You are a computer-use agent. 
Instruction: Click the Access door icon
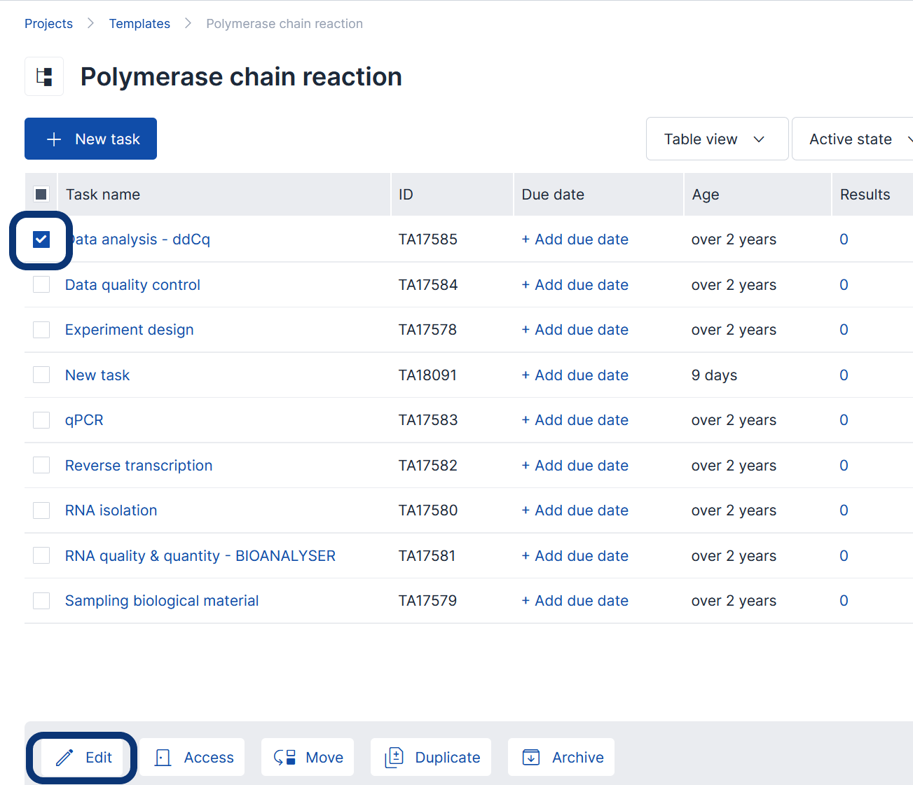163,758
